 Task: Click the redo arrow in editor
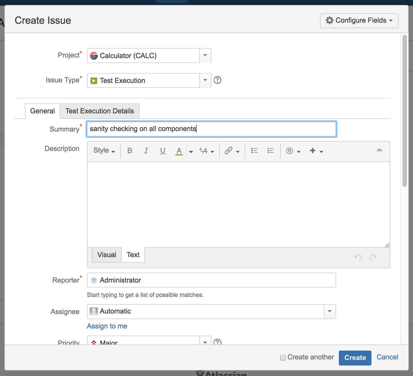(x=373, y=257)
